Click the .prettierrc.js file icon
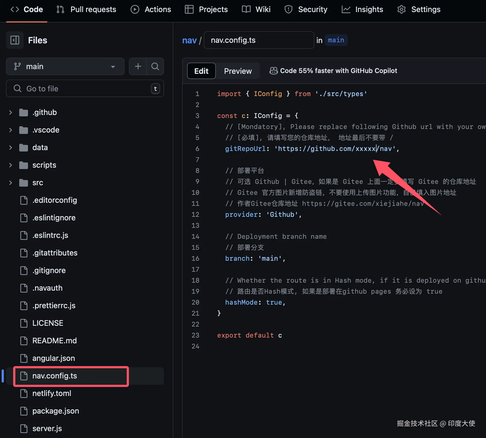The height and width of the screenshot is (438, 486). tap(24, 306)
